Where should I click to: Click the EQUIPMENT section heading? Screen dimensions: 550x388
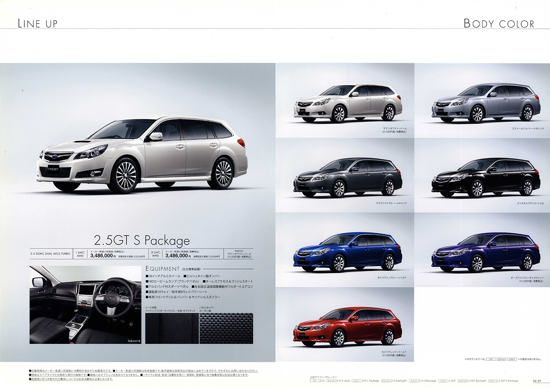coord(163,269)
